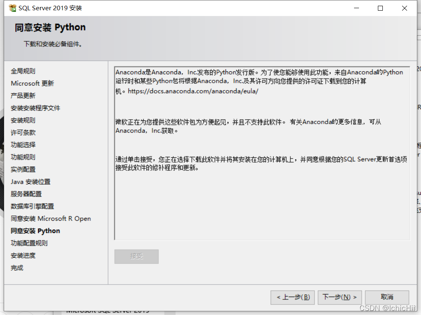Select 功能配置规则 step
The width and height of the screenshot is (421, 315).
[x=29, y=243]
